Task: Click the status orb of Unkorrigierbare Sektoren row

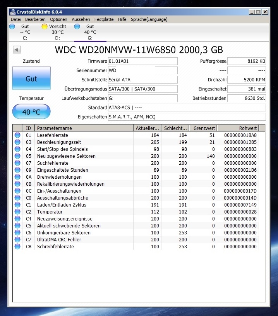Action: tap(17, 232)
